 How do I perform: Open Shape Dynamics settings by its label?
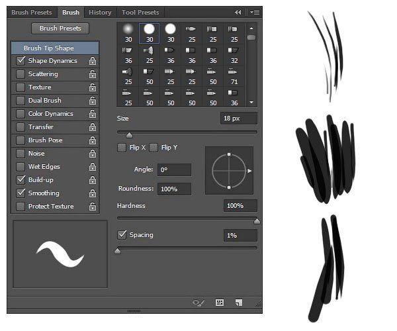click(x=53, y=61)
